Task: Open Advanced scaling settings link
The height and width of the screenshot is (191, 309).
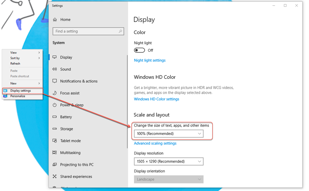Action: pos(155,143)
